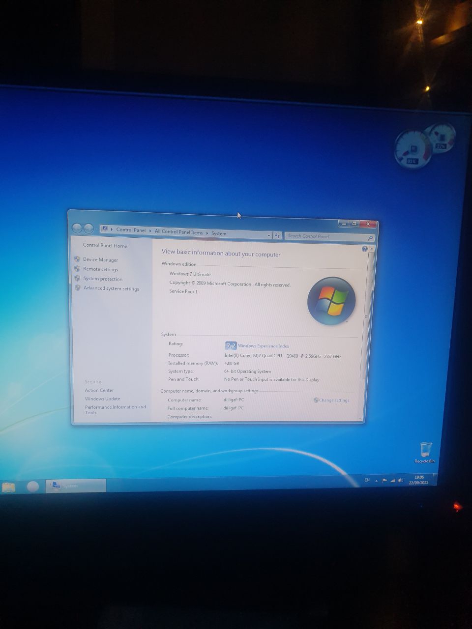The image size is (472, 629).
Task: Click the search magnifier icon
Action: pyautogui.click(x=370, y=238)
